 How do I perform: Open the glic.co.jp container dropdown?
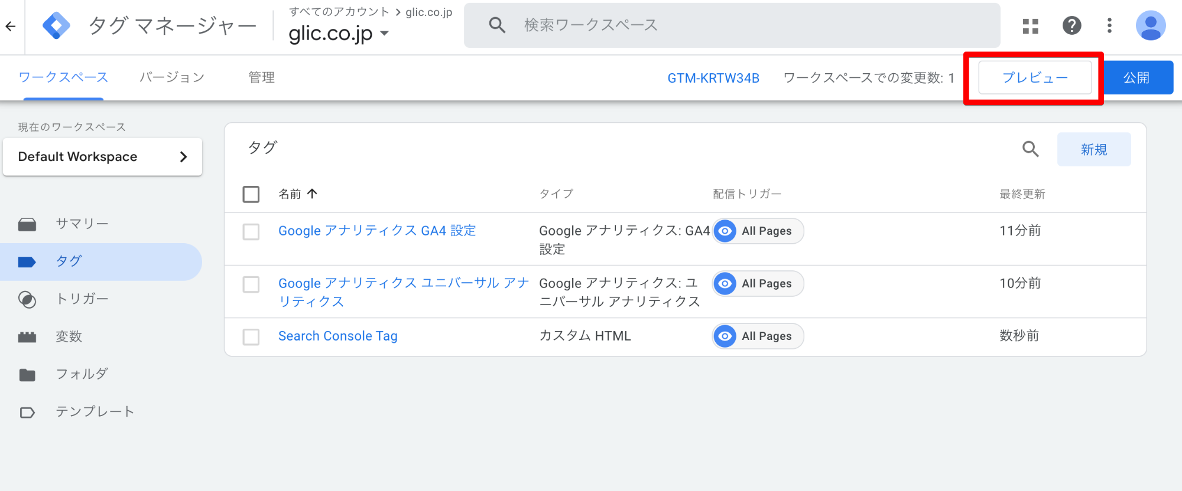tap(339, 33)
